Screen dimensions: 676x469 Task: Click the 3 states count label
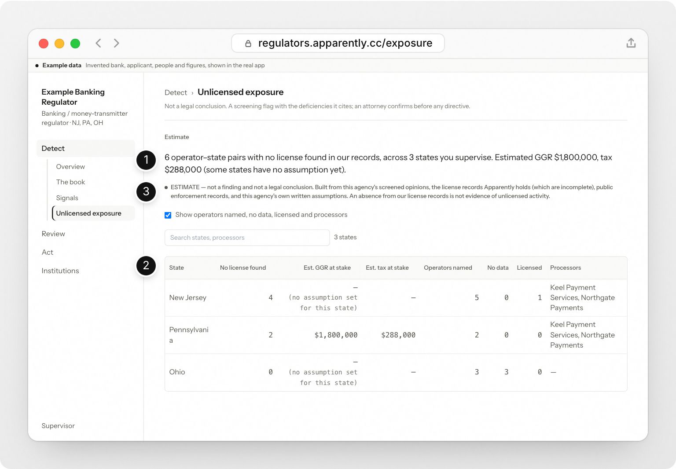pos(345,237)
